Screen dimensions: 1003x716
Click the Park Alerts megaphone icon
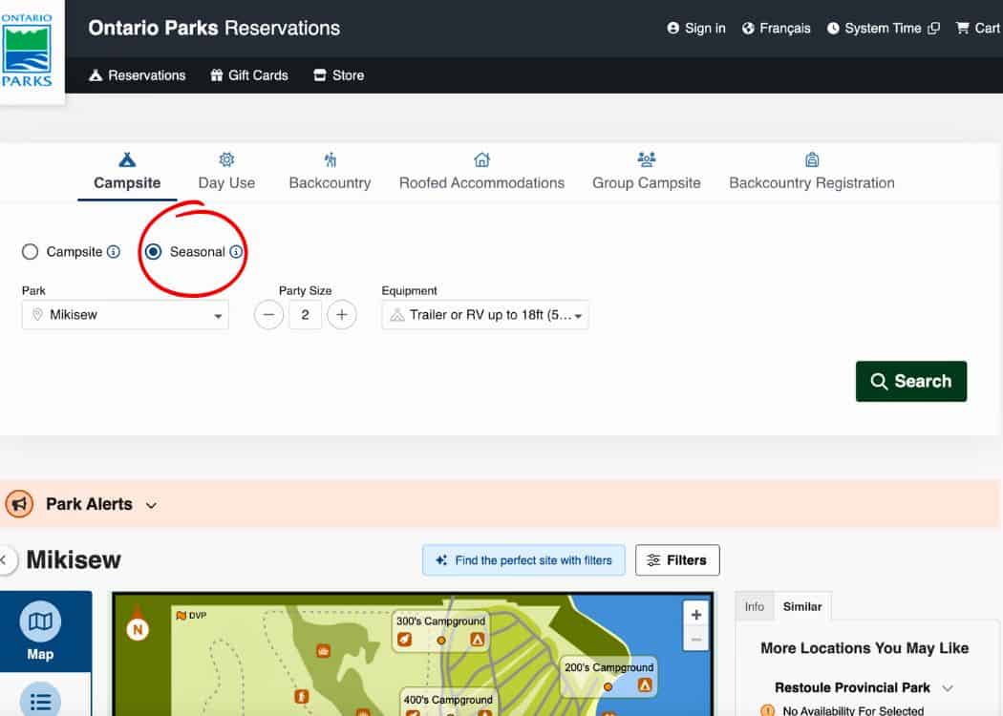pyautogui.click(x=19, y=504)
